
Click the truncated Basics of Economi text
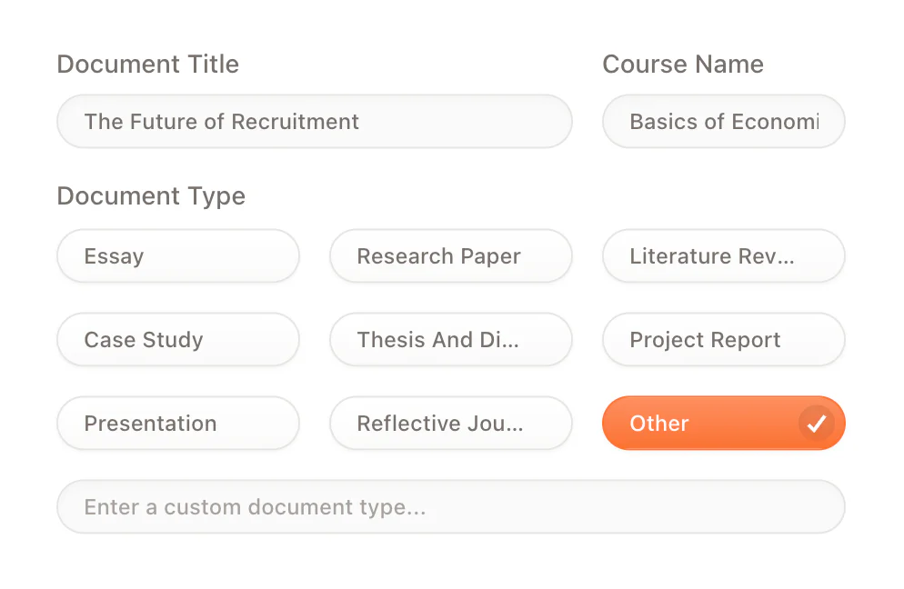tap(724, 122)
